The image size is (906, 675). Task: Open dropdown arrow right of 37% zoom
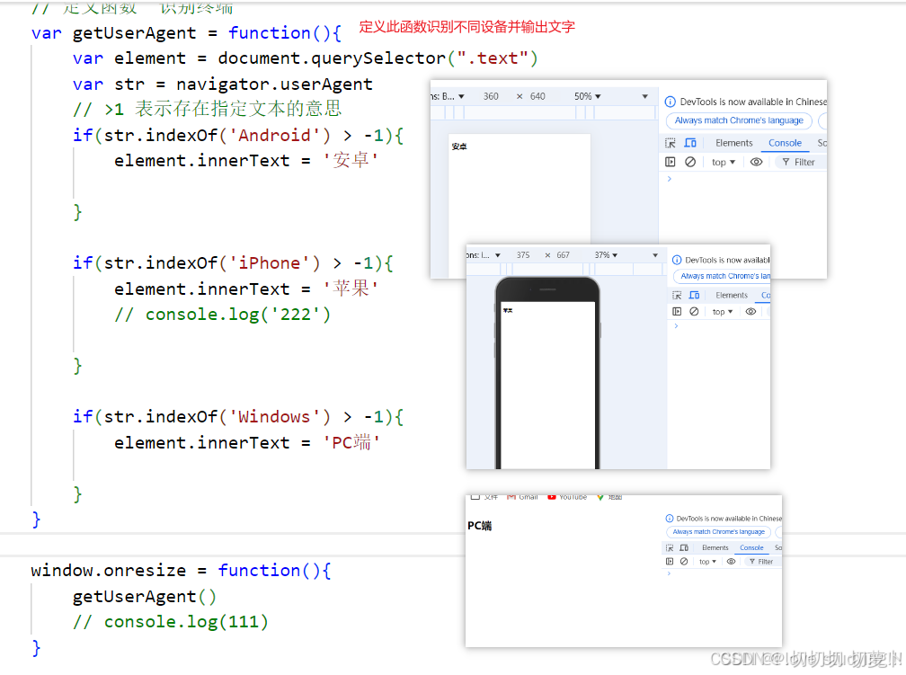coord(655,255)
